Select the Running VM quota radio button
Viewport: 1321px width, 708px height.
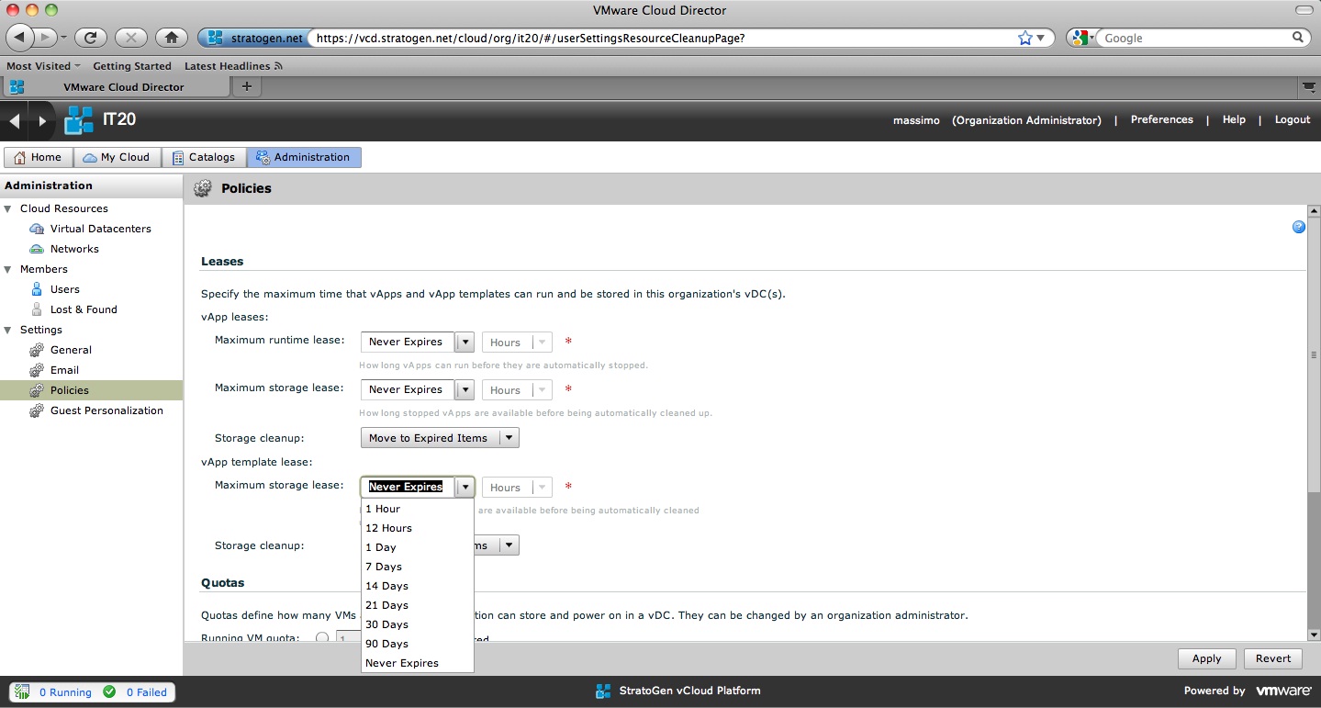coord(321,638)
